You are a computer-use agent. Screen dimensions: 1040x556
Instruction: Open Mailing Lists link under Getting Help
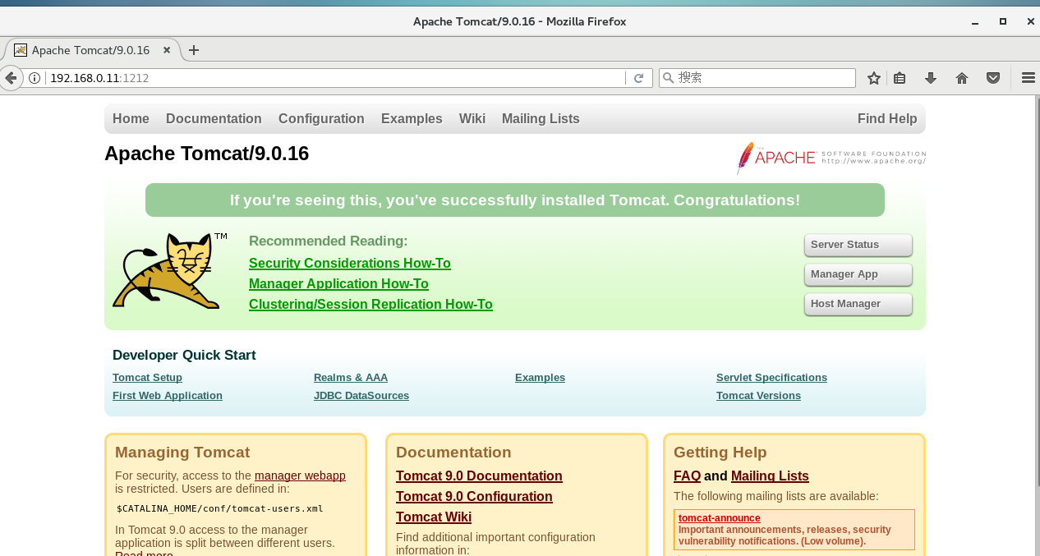770,476
